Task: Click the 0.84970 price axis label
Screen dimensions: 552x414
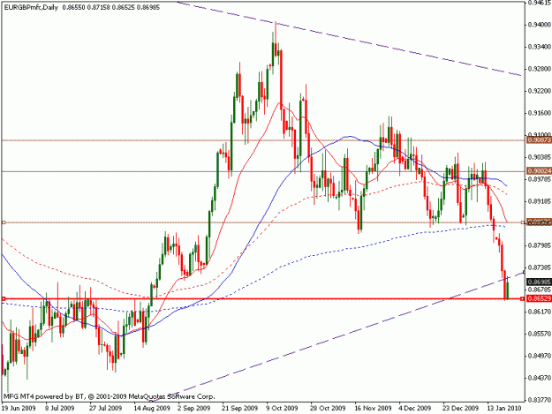Action: click(x=540, y=356)
